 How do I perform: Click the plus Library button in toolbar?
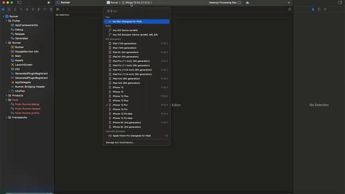[x=289, y=3]
